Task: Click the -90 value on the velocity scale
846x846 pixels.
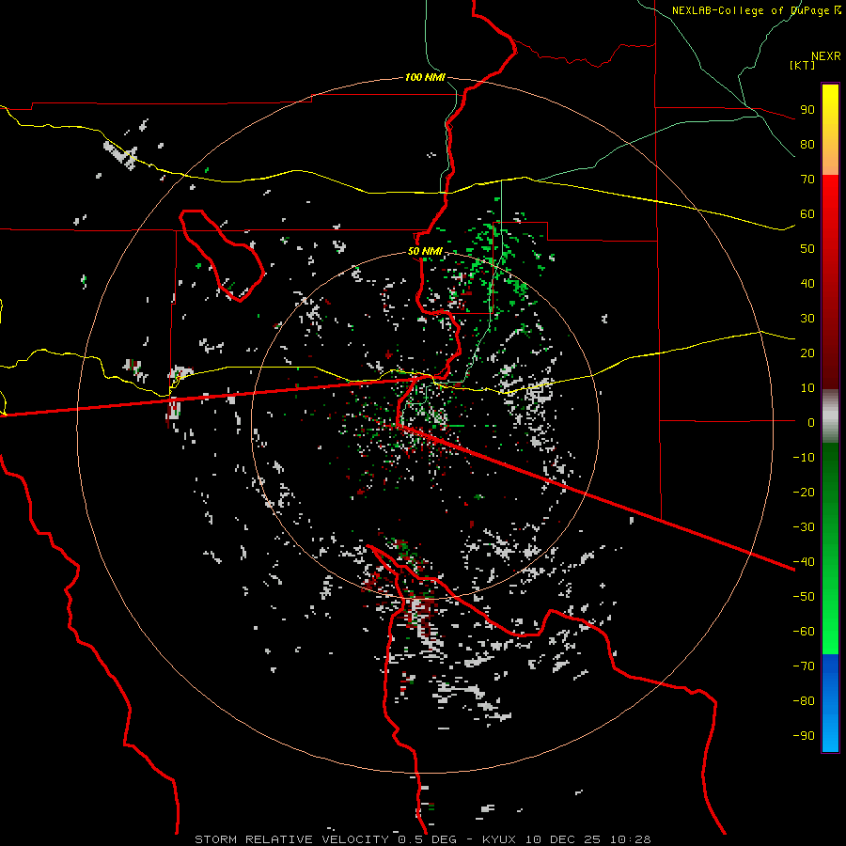Action: (x=804, y=735)
